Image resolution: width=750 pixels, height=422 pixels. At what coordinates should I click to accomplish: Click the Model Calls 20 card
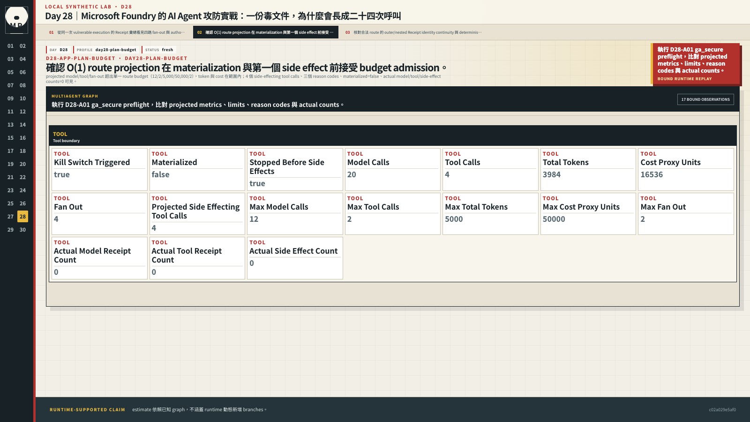click(393, 169)
